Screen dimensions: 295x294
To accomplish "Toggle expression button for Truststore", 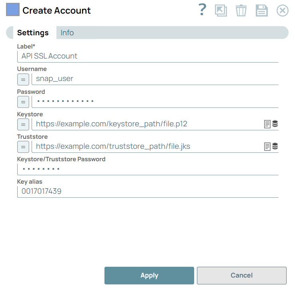I will tap(23, 147).
